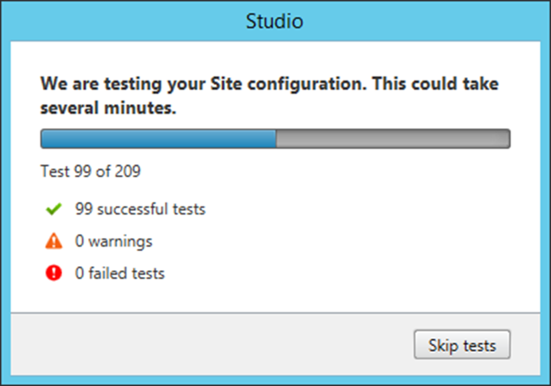Image resolution: width=551 pixels, height=386 pixels.
Task: Click the 'Test 99 of 209' counter text
Action: pos(90,171)
